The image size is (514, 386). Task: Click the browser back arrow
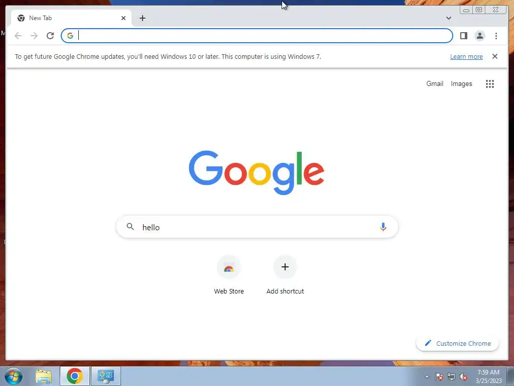(x=18, y=36)
